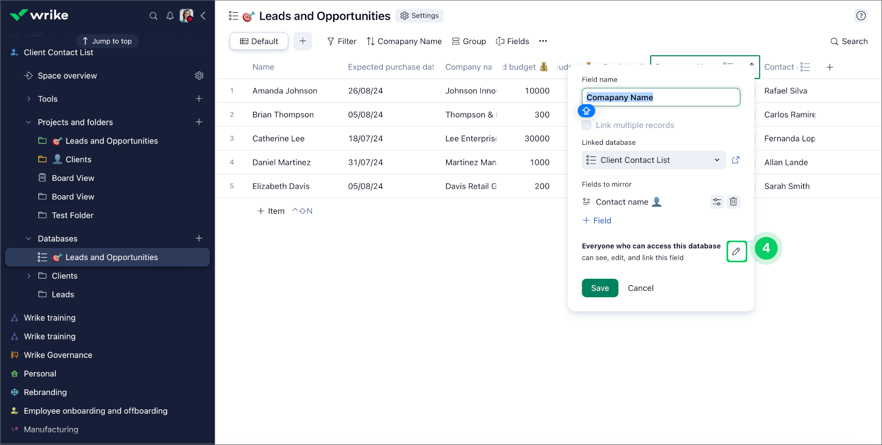Click the Save button
Viewport: 882px width, 445px height.
coord(600,288)
